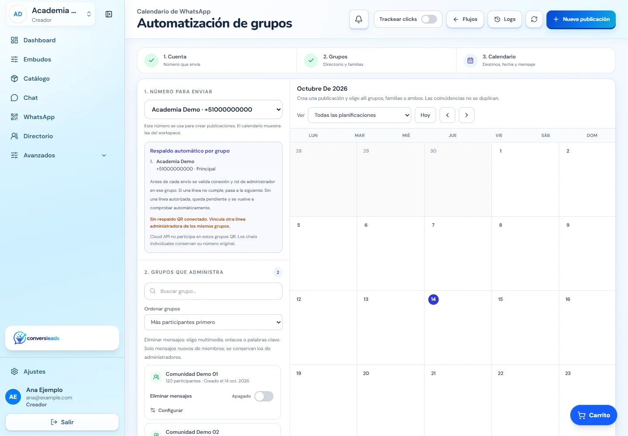Open the workspace switcher Academia
The width and height of the screenshot is (628, 436).
click(51, 14)
